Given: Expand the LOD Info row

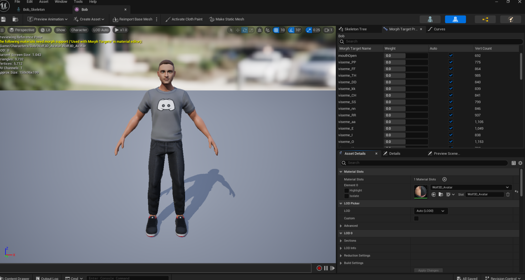Looking at the screenshot, I should coord(341,248).
